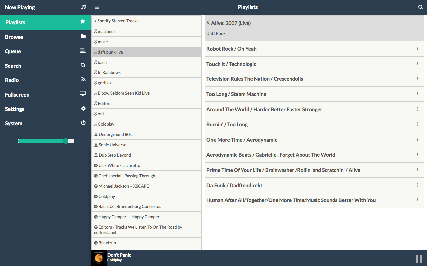
Task: Open the options menu for Da Funk / Dadftendirekt
Action: (x=417, y=185)
